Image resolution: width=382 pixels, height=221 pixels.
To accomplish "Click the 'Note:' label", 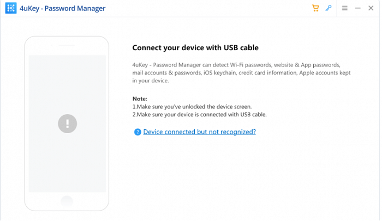I will (x=140, y=98).
